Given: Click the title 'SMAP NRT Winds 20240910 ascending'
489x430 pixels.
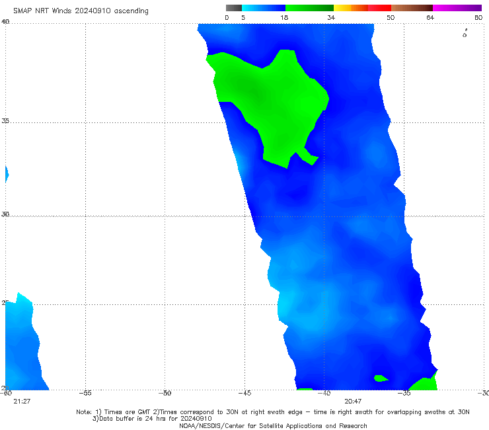Looking at the screenshot, I should pyautogui.click(x=81, y=11).
